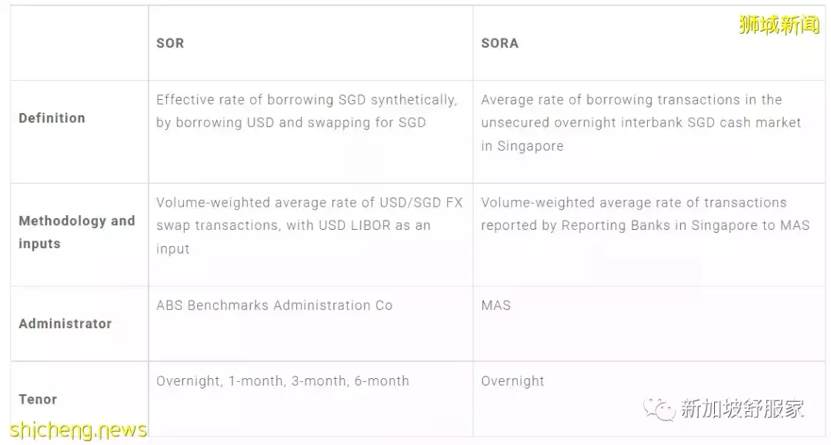Click the SOR tenor list starting with Overnight, 1-month

282,380
